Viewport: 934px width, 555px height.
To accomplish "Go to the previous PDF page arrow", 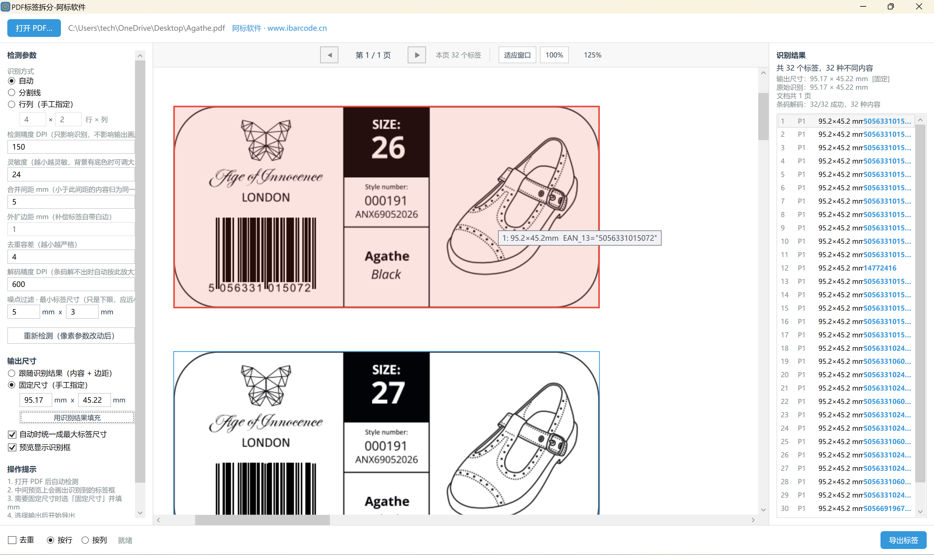I will coord(329,55).
